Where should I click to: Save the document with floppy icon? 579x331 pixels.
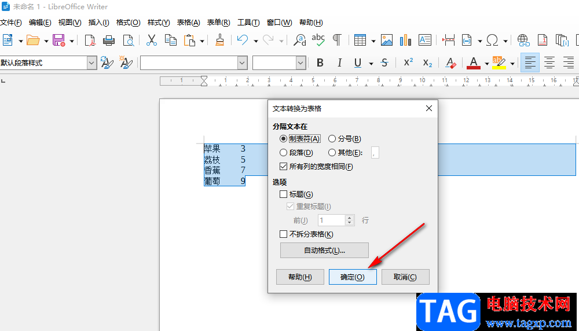(x=58, y=41)
